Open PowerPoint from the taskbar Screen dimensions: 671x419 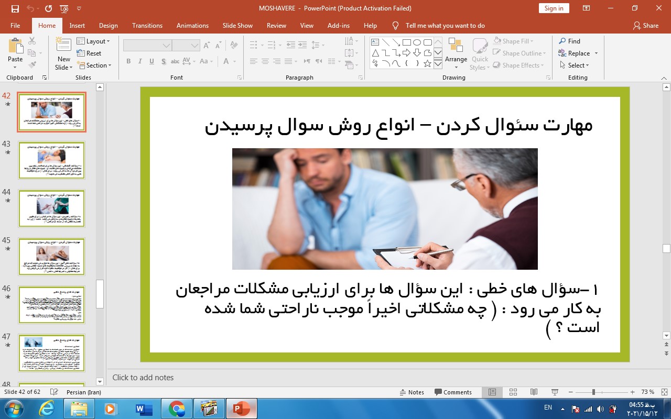tap(241, 409)
